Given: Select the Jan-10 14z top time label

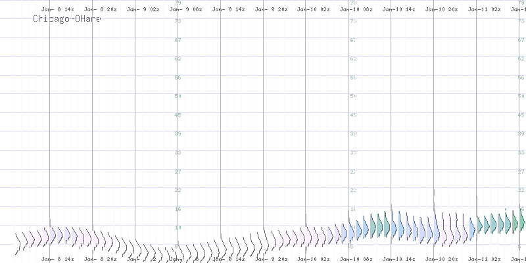Looking at the screenshot, I should click(399, 11).
